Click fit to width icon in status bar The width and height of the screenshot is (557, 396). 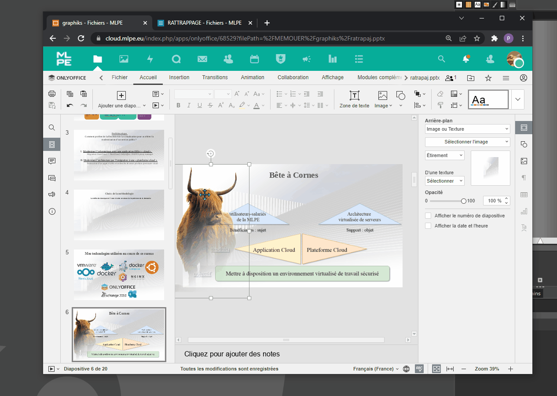[x=450, y=369]
